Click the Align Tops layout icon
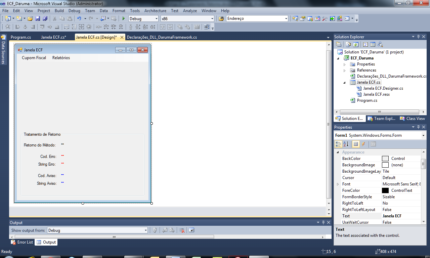The height and width of the screenshot is (258, 430). tap(42, 27)
